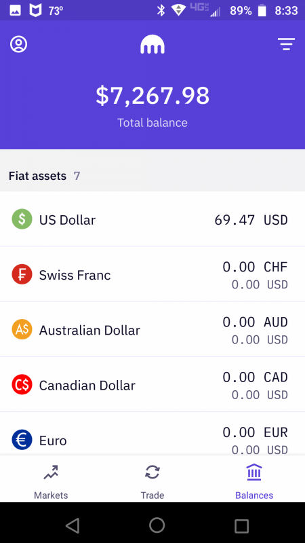This screenshot has height=543, width=305.
Task: Tap the Kraken logo in the header
Action: click(x=152, y=45)
